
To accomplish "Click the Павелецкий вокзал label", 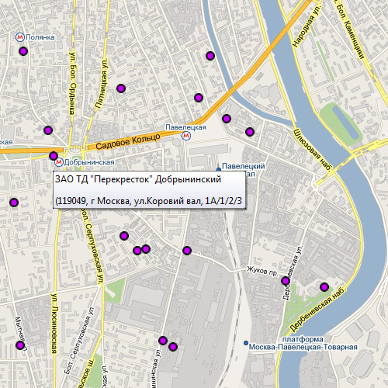I will (x=244, y=170).
